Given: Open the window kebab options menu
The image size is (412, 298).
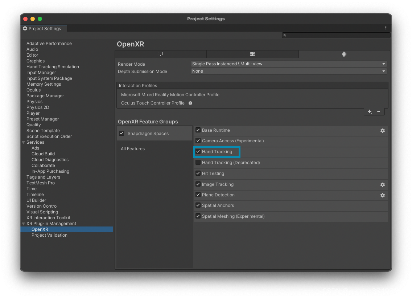Looking at the screenshot, I should click(386, 28).
